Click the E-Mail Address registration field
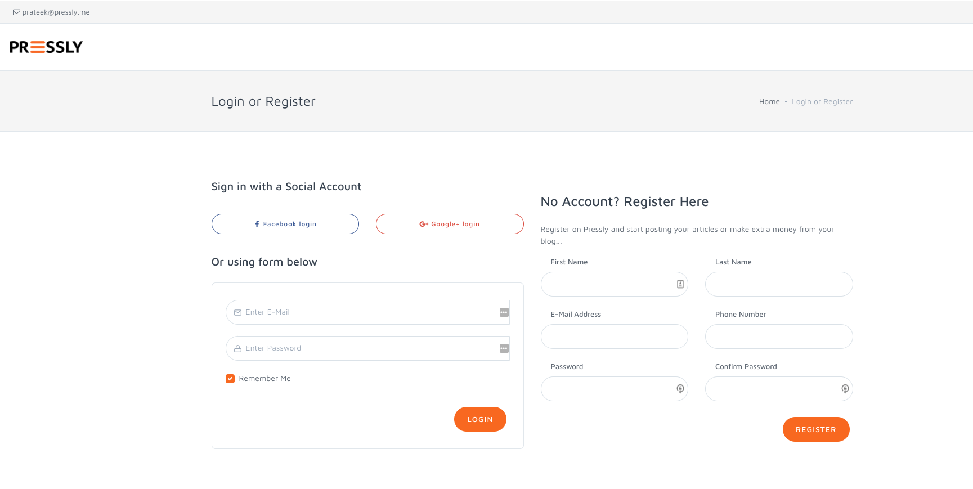 pyautogui.click(x=614, y=337)
